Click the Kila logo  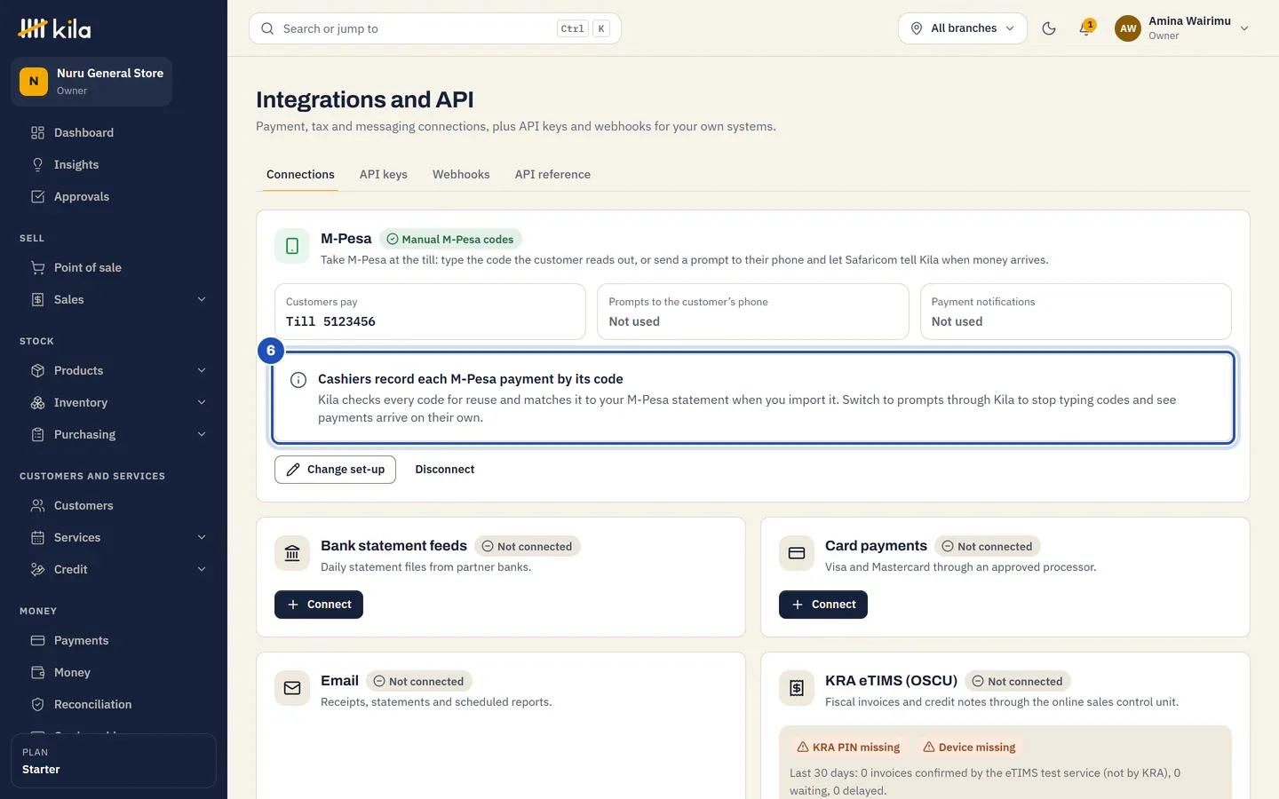tap(54, 28)
